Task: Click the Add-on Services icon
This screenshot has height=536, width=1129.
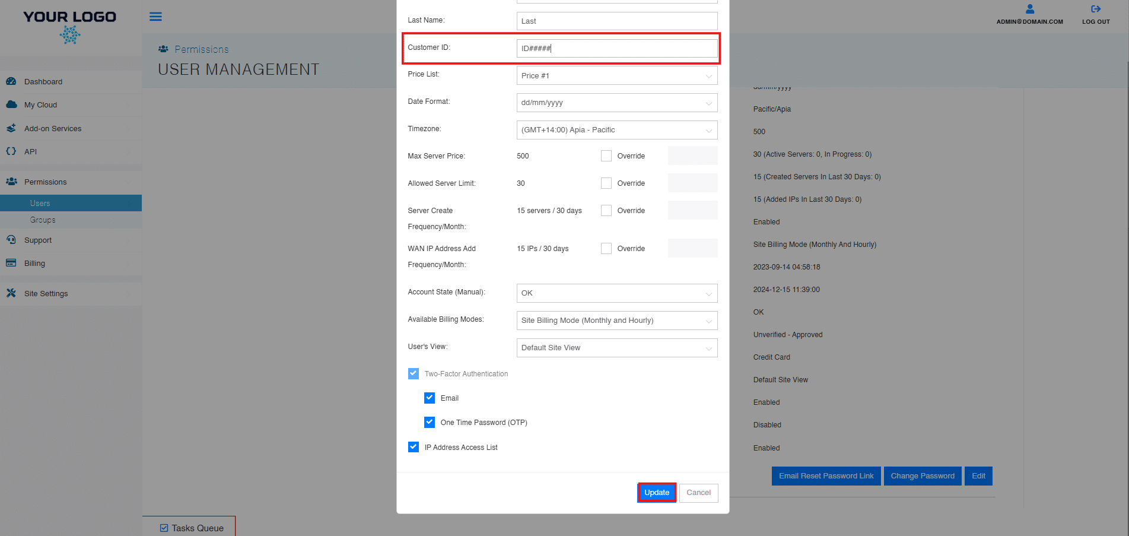Action: click(x=11, y=128)
